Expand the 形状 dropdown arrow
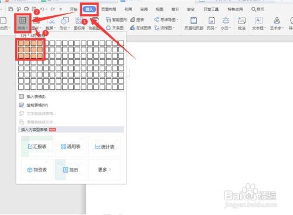 coord(69,28)
